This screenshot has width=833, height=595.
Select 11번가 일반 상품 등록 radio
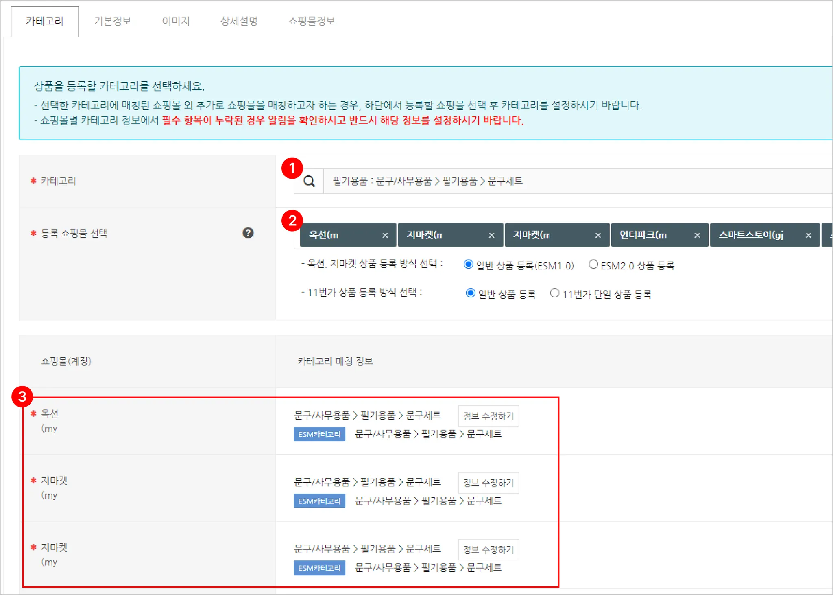tap(471, 293)
